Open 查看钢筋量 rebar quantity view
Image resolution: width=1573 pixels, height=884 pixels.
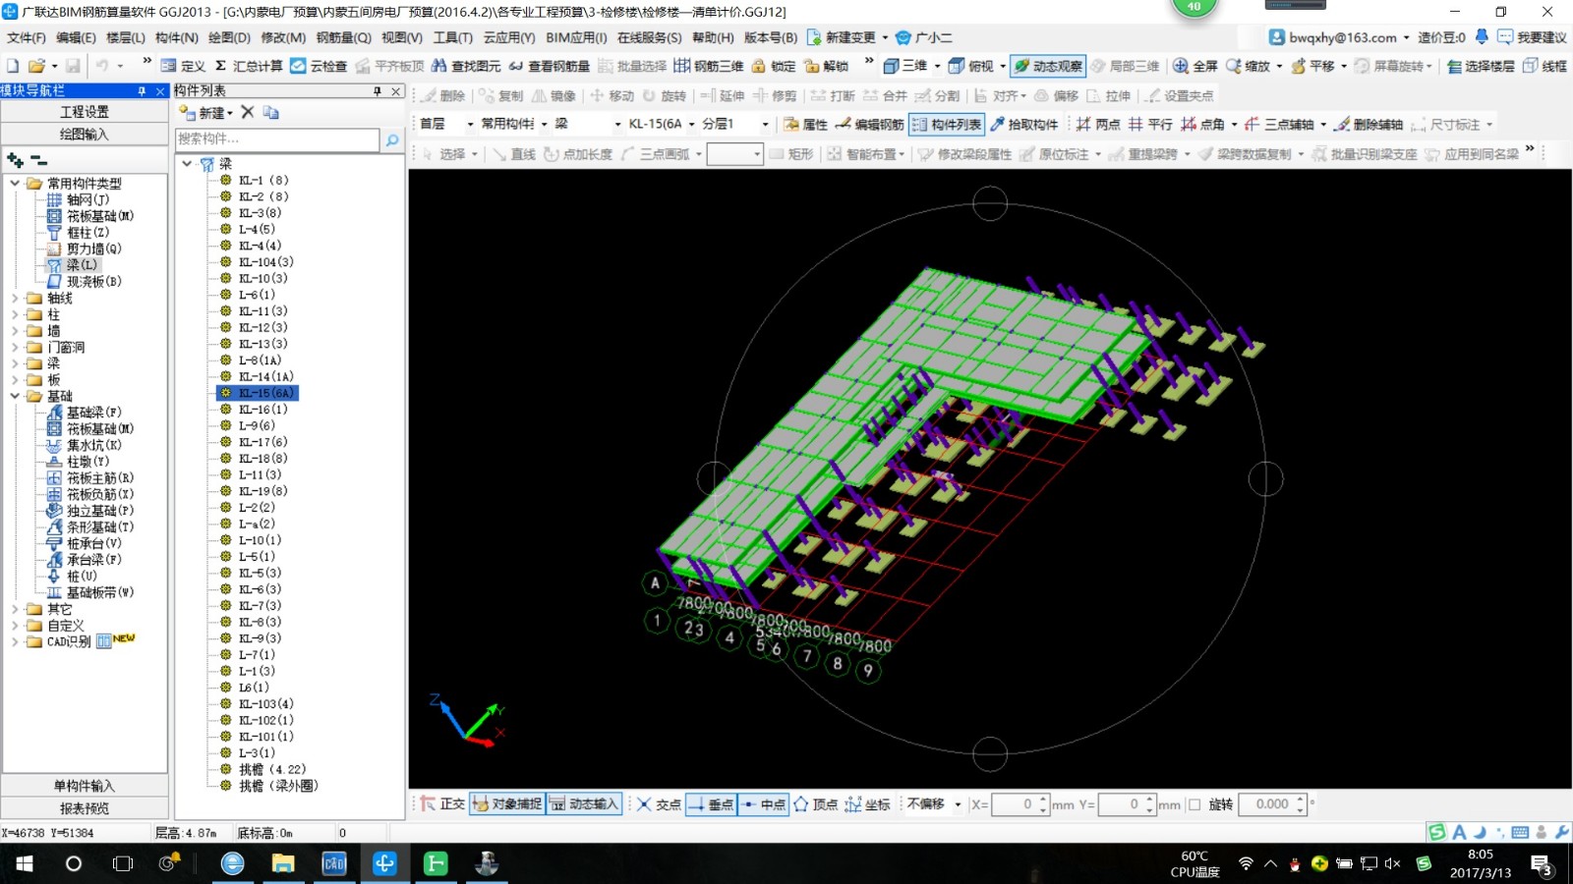[x=549, y=66]
